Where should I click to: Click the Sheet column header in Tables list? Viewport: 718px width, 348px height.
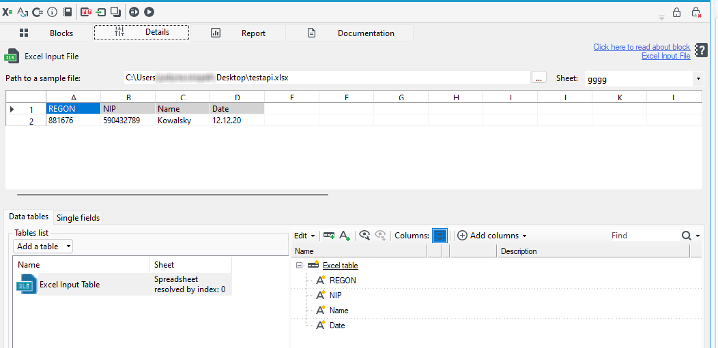click(x=190, y=265)
